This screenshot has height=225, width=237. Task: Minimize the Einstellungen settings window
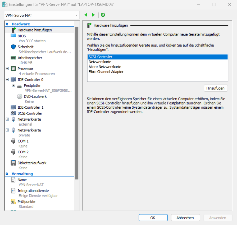[x=199, y=4]
